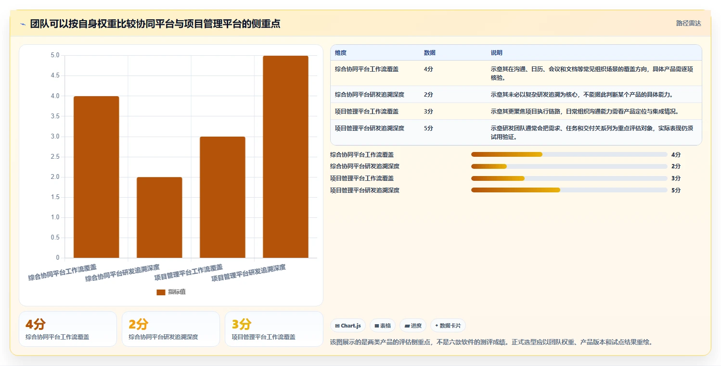Screen dimensions: 721x366
Task: Click the 进度 tag chip
Action: [x=413, y=326]
